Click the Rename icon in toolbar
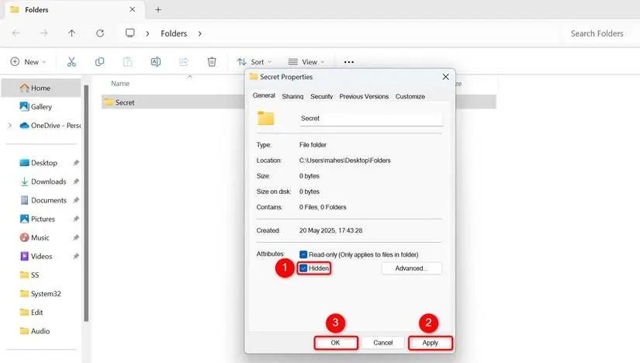 coord(155,61)
